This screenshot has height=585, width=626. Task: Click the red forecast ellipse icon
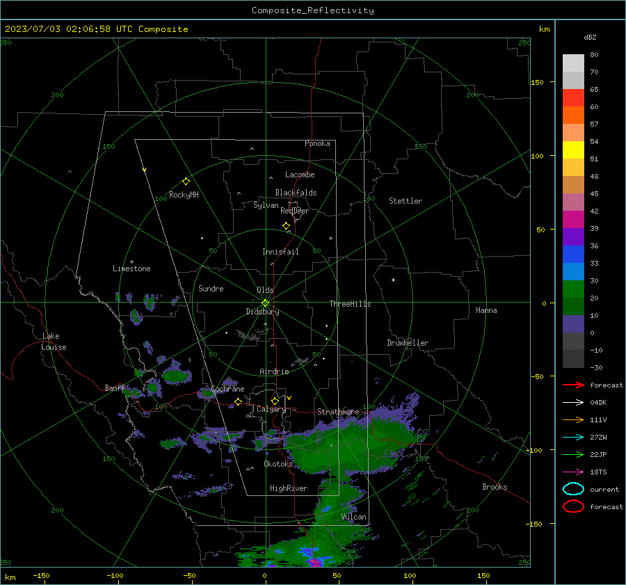tap(573, 506)
